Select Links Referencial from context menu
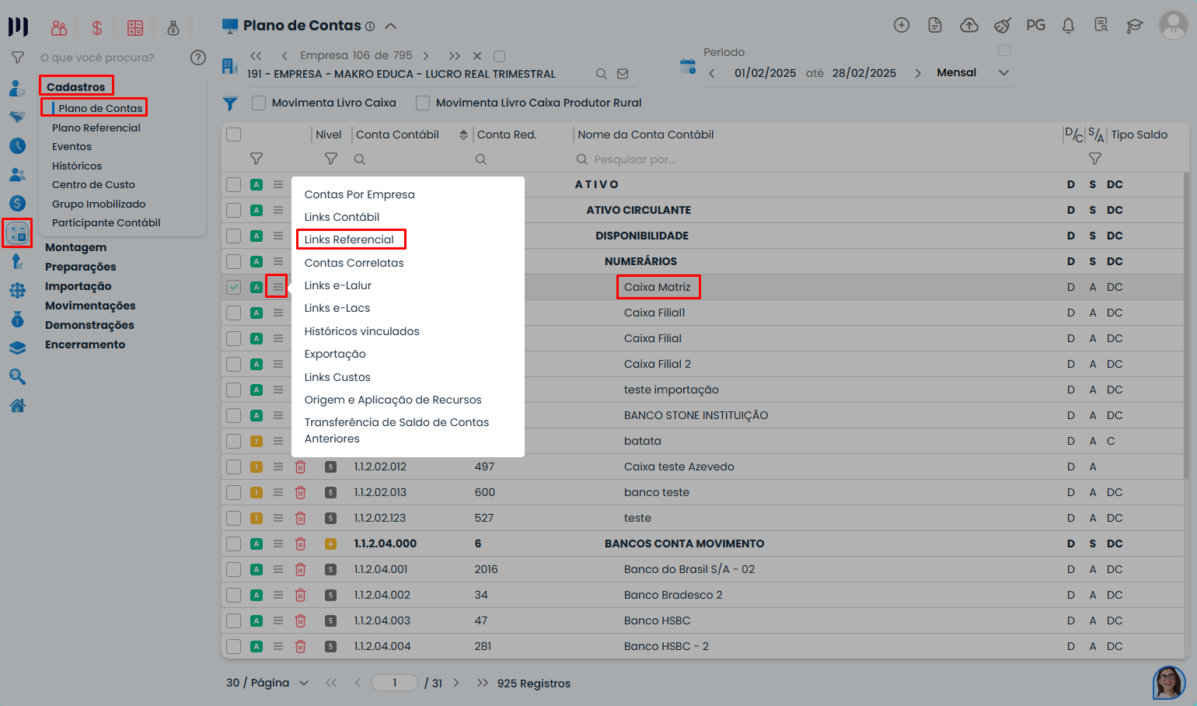 pos(349,239)
